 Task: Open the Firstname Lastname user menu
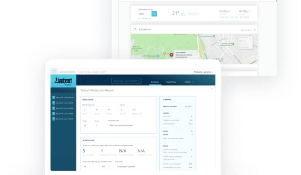click(x=203, y=72)
